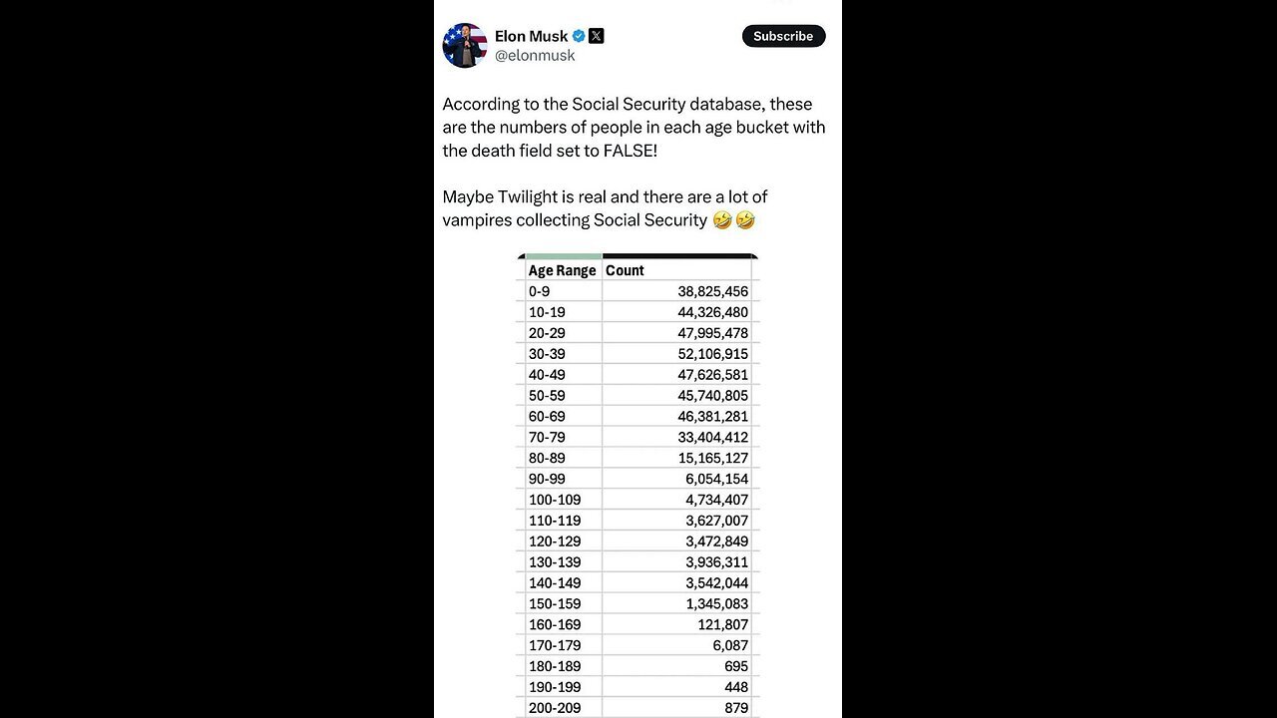Click the Subscribe button
The image size is (1277, 718).
point(783,36)
